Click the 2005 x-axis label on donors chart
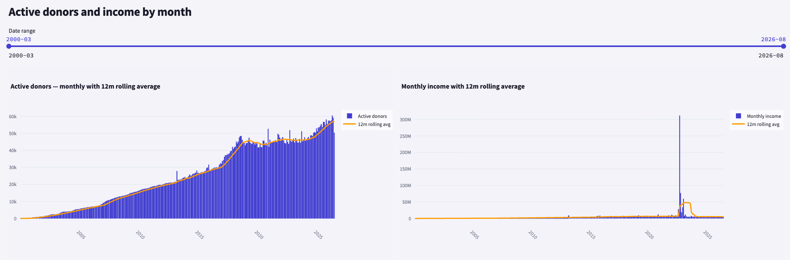This screenshot has height=260, width=790. coord(81,235)
